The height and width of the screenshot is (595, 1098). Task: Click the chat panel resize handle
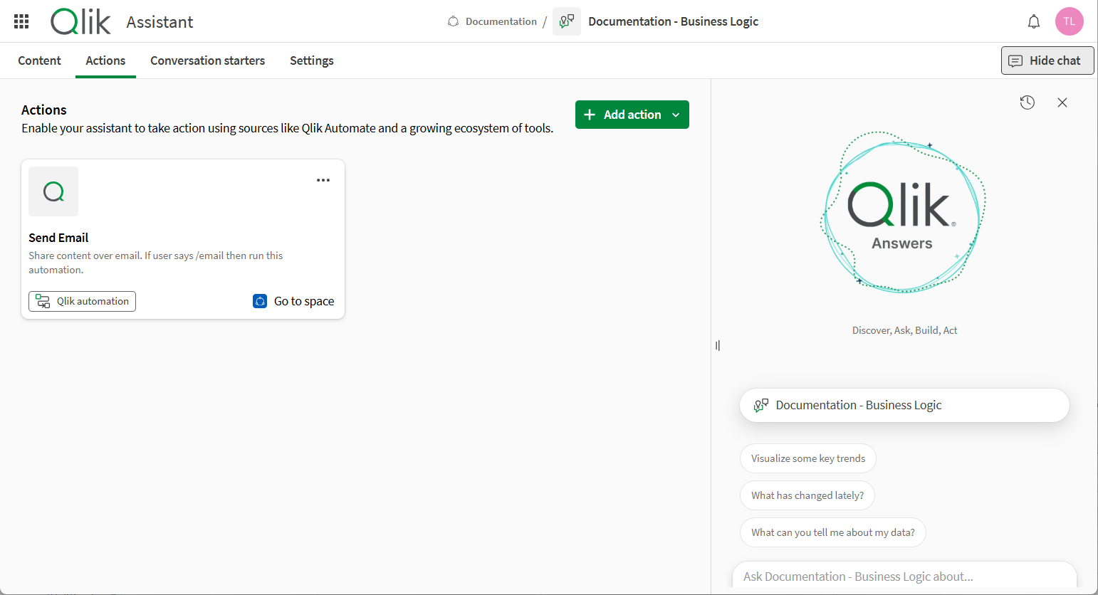click(718, 345)
